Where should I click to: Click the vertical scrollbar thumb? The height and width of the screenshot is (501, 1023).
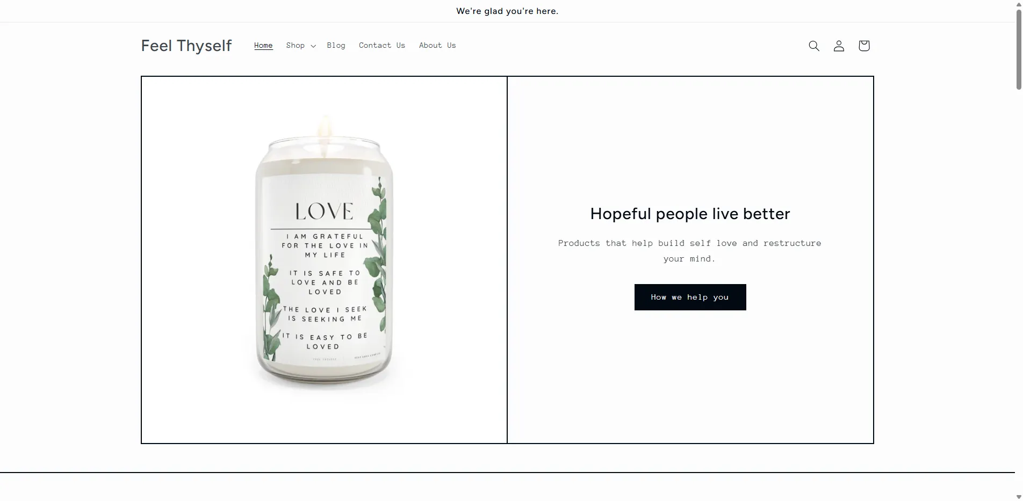(x=1019, y=48)
